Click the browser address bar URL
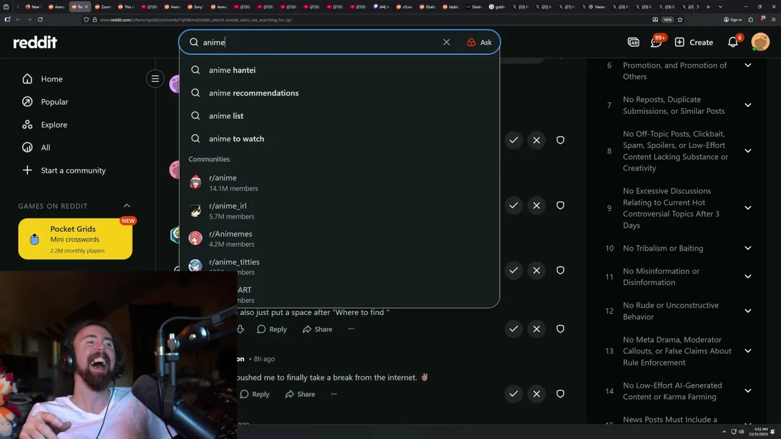Viewport: 781px width, 439px height. [195, 20]
